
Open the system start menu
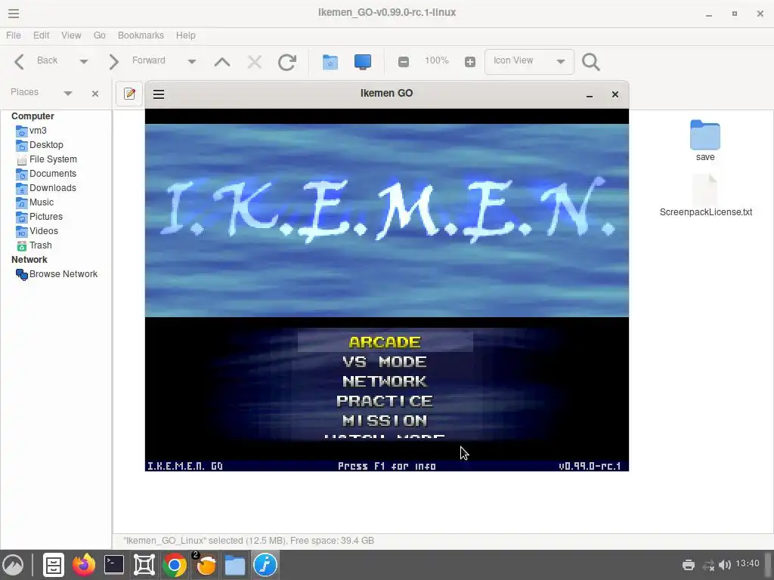[13, 565]
